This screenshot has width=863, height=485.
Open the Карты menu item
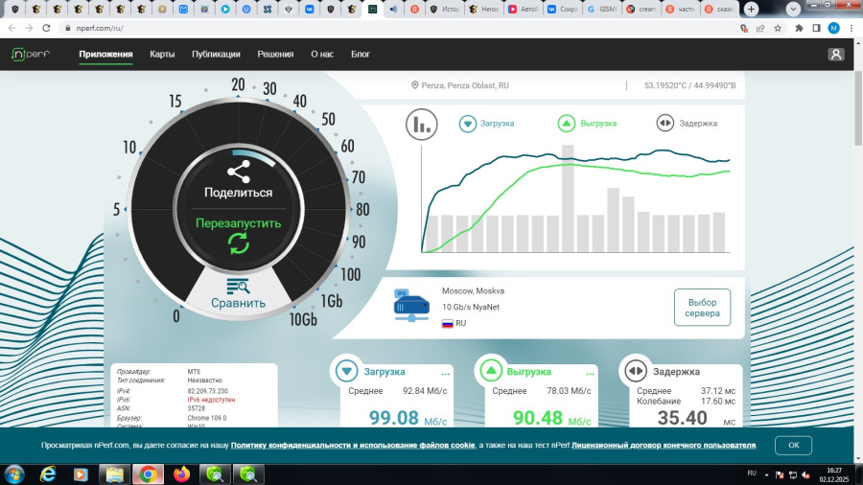pyautogui.click(x=162, y=55)
